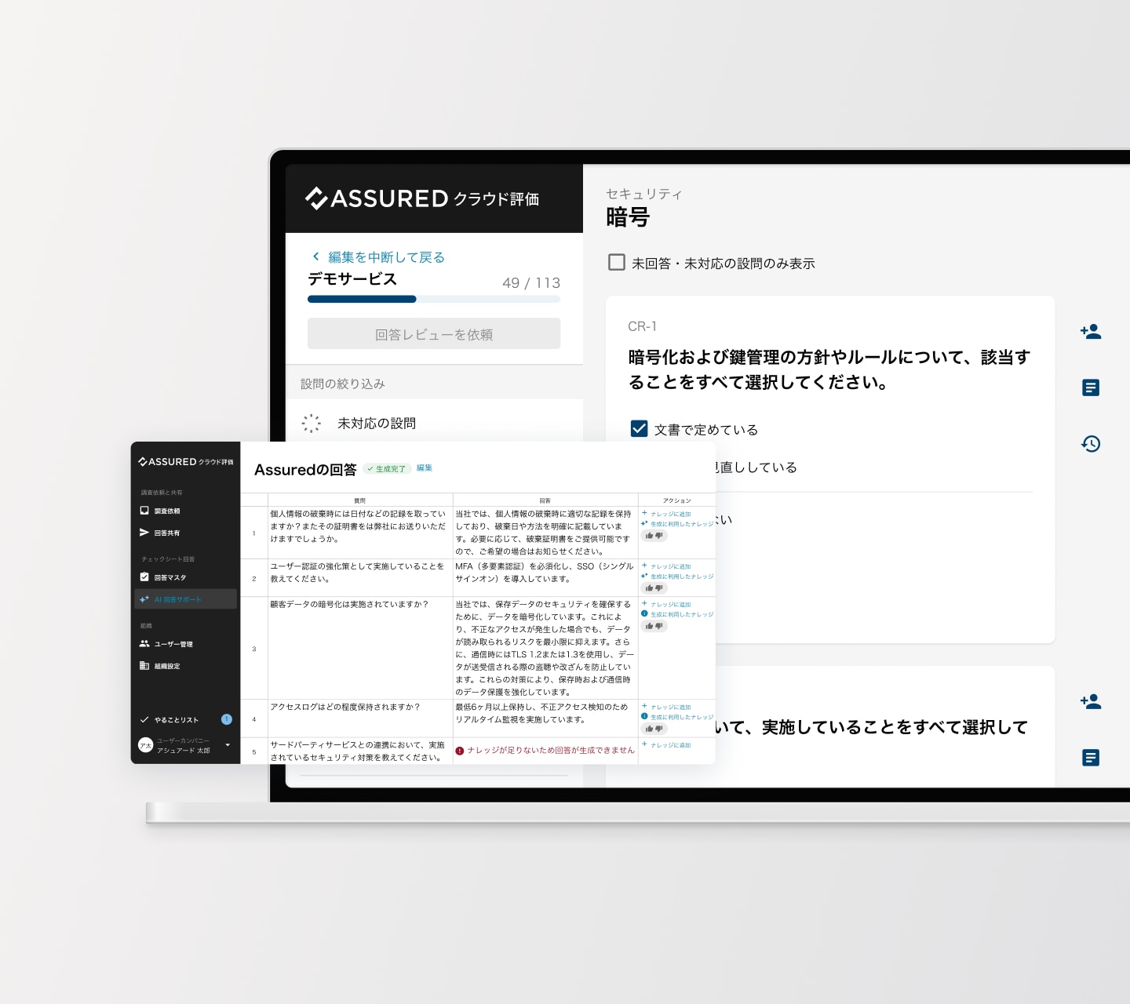The width and height of the screenshot is (1130, 1004).
Task: Click the 編集 link next to 生成完了
Action: (424, 468)
